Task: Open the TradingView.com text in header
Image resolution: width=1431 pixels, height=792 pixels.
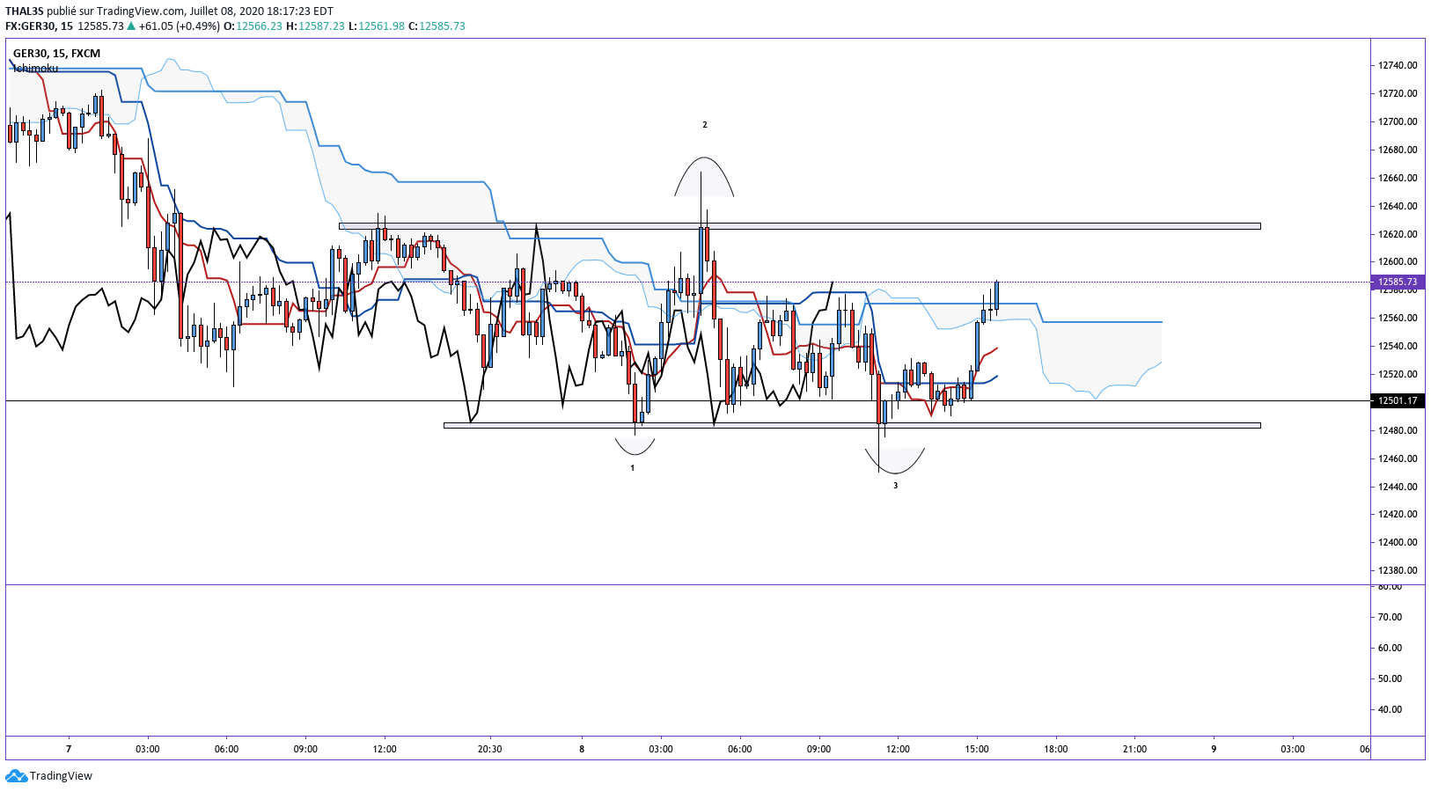Action: (x=142, y=11)
